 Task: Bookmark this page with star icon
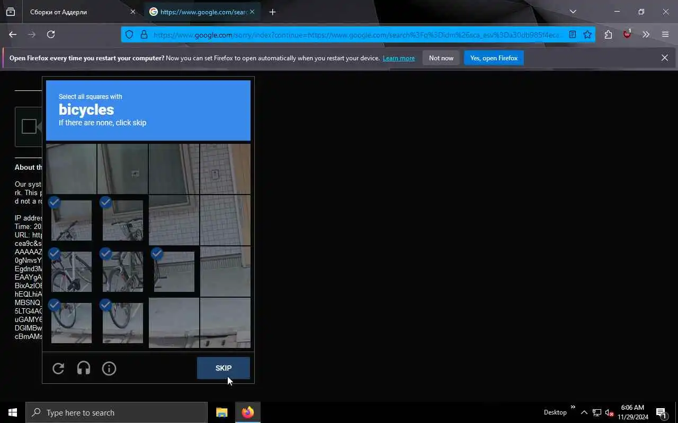(587, 34)
